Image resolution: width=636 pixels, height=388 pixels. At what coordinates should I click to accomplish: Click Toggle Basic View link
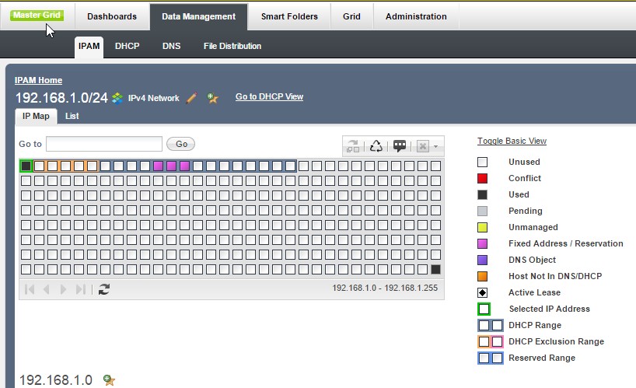512,142
